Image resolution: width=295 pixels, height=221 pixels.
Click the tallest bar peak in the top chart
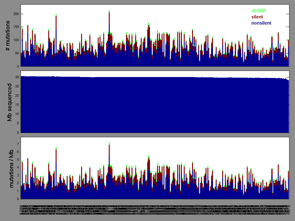pyautogui.click(x=109, y=11)
